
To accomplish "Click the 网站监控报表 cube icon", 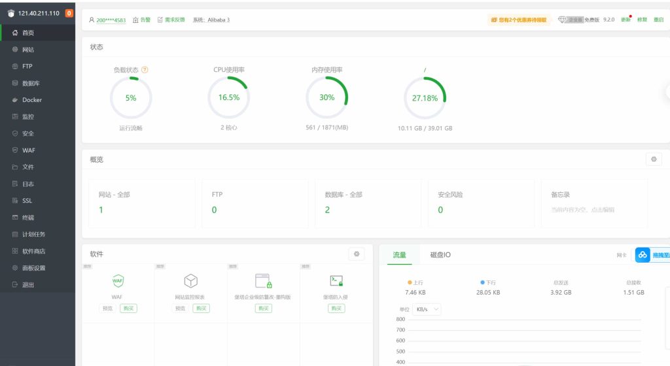I will (190, 280).
